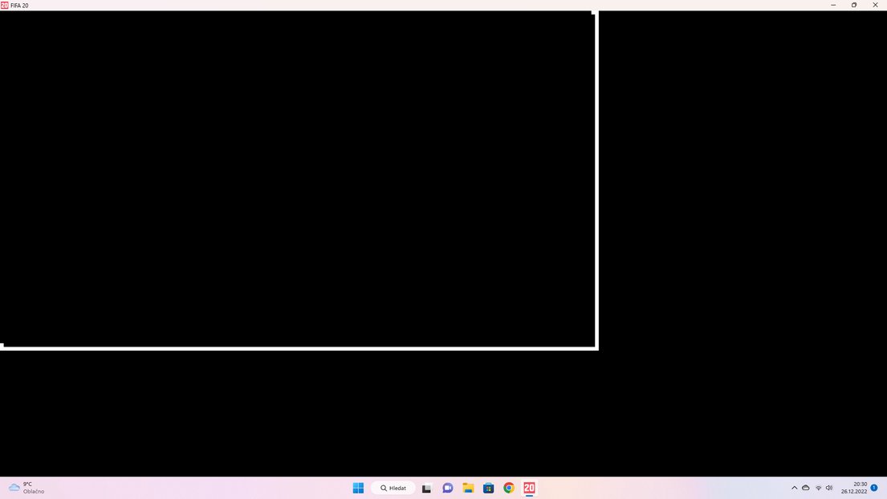Image resolution: width=887 pixels, height=499 pixels.
Task: Restore down the FIFA 20 window
Action: (854, 5)
